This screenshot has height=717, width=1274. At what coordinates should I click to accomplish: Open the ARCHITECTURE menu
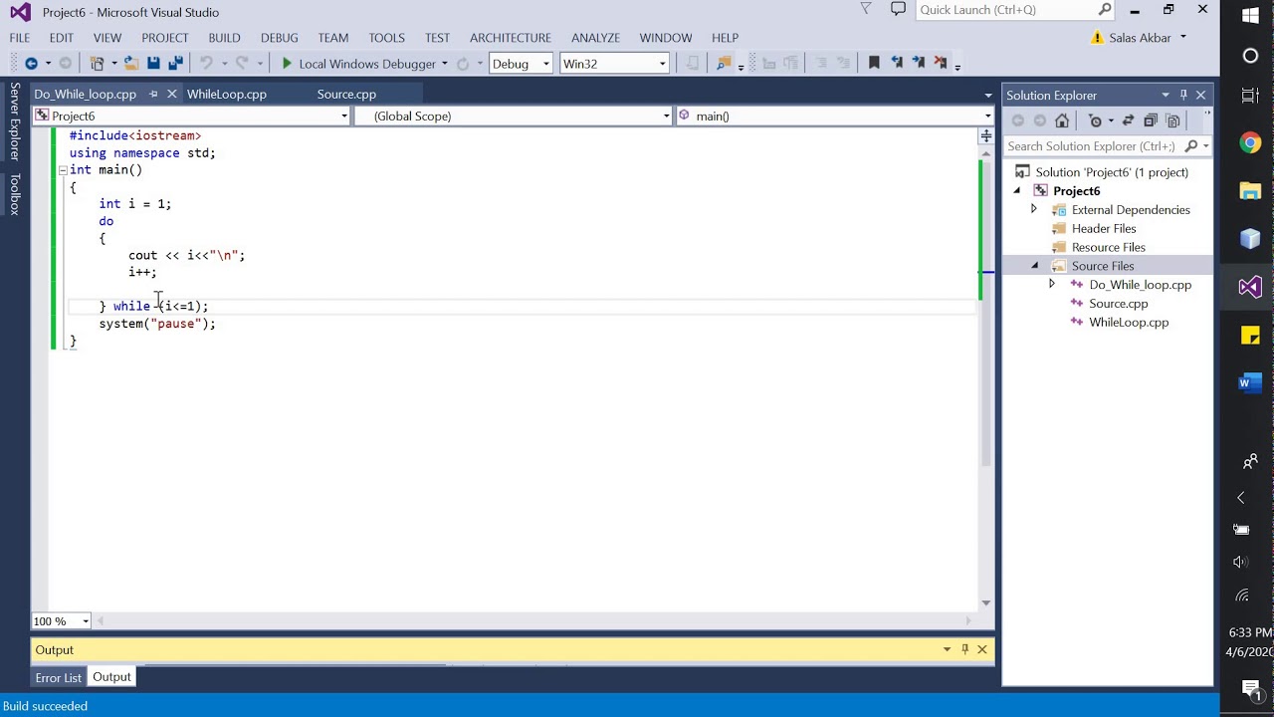511,38
